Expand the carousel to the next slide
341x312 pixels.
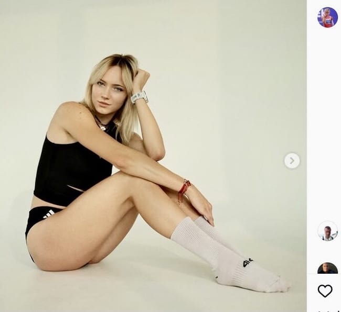[292, 161]
